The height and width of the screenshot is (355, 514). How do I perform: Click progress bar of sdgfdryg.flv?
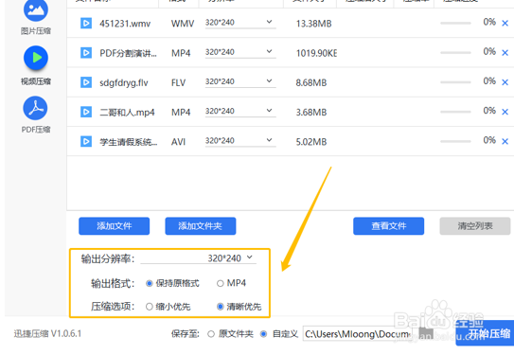pos(455,82)
